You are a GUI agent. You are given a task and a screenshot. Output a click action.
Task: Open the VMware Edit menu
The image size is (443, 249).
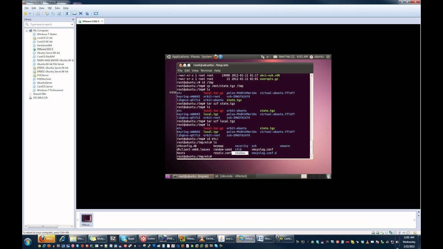tap(34, 8)
